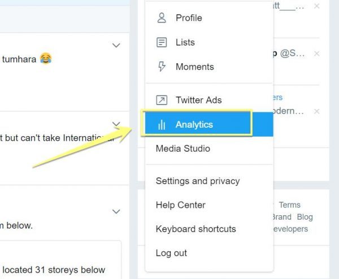This screenshot has width=339, height=279.
Task: Dismiss the @S... suggested account
Action: [317, 54]
